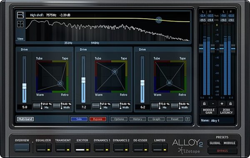This screenshot has height=158, width=250.
Task: Open the History list
Action: coord(137,119)
